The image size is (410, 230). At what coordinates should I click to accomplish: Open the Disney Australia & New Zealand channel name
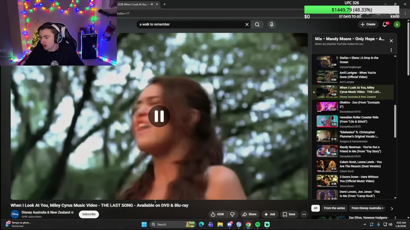46,212
